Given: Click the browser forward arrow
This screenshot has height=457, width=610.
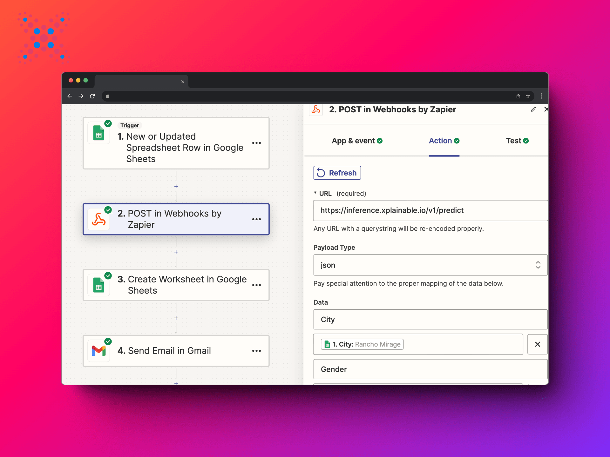Looking at the screenshot, I should click(81, 96).
